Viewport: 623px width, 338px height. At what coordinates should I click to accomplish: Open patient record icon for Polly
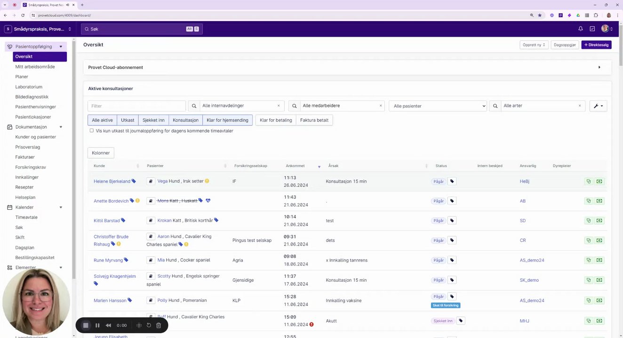[x=151, y=300]
